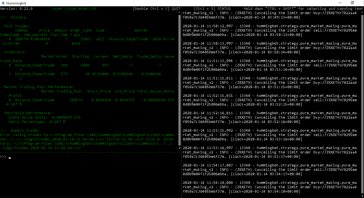The height and width of the screenshot is (198, 364).
Task: Restore down the Hummingbot window
Action: (352, 3)
